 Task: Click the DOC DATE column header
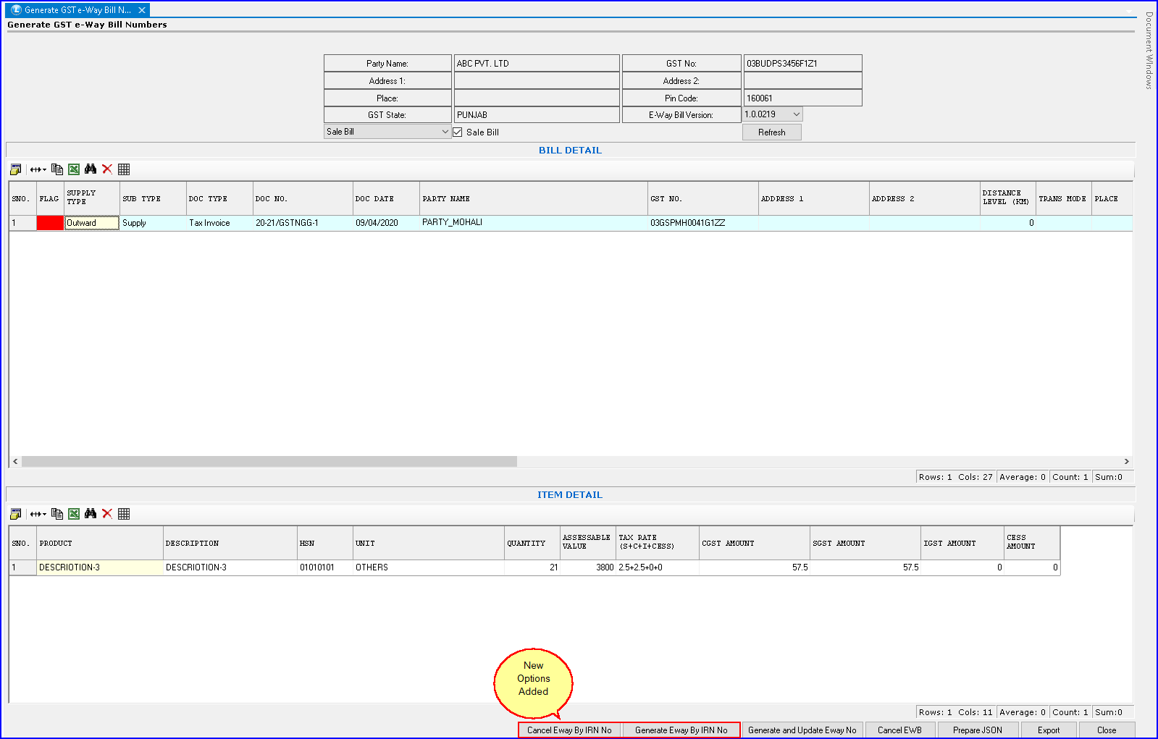pyautogui.click(x=386, y=198)
